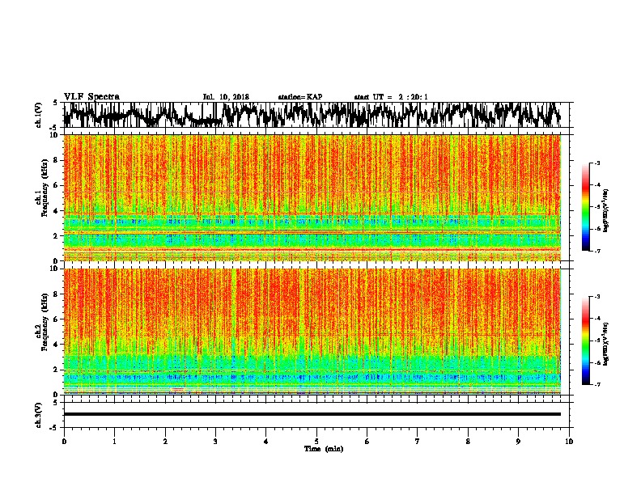The image size is (641, 495).
Task: Click the log(PSD) label beside ch.1 colorbar
Action: point(606,210)
